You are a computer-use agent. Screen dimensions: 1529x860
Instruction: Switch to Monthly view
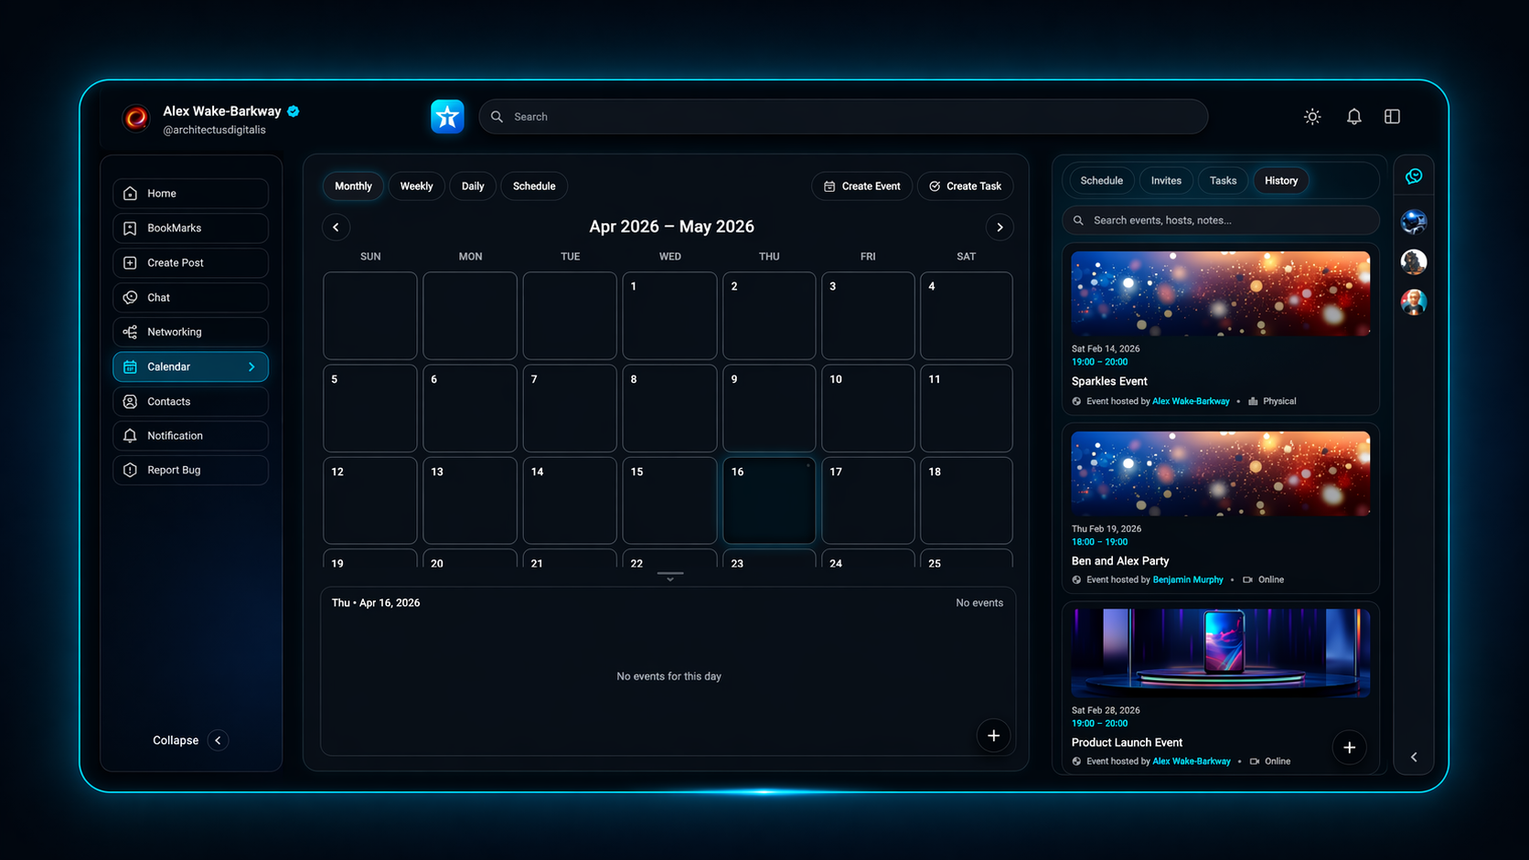click(x=353, y=186)
